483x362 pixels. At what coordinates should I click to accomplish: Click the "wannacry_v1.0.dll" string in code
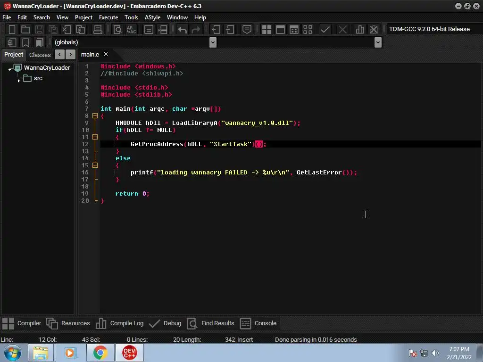pyautogui.click(x=257, y=123)
